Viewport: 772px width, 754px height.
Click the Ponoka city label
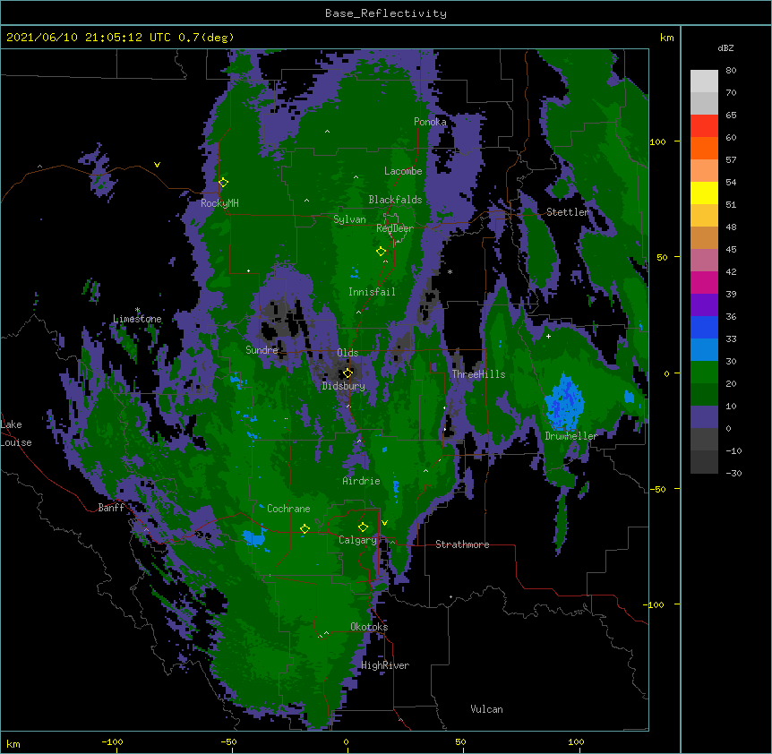point(430,122)
